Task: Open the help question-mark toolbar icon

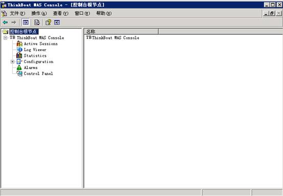Action: [x=49, y=23]
